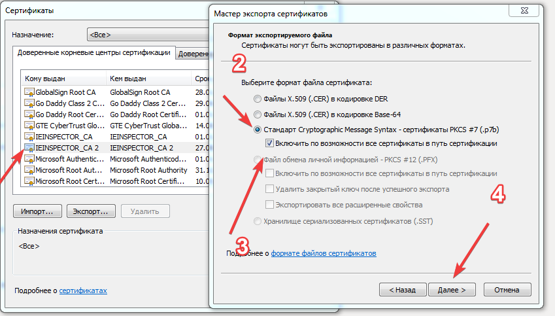The width and height of the screenshot is (555, 316).
Task: Click the IEINSPECTOR_CA certificate icon
Action: click(x=29, y=137)
